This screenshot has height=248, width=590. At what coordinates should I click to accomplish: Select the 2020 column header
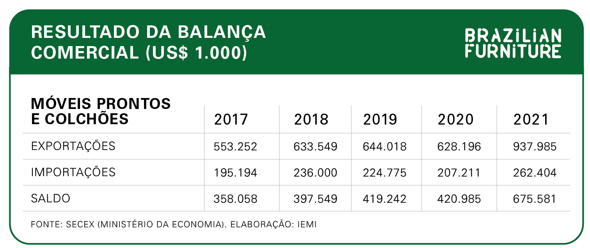tap(455, 120)
